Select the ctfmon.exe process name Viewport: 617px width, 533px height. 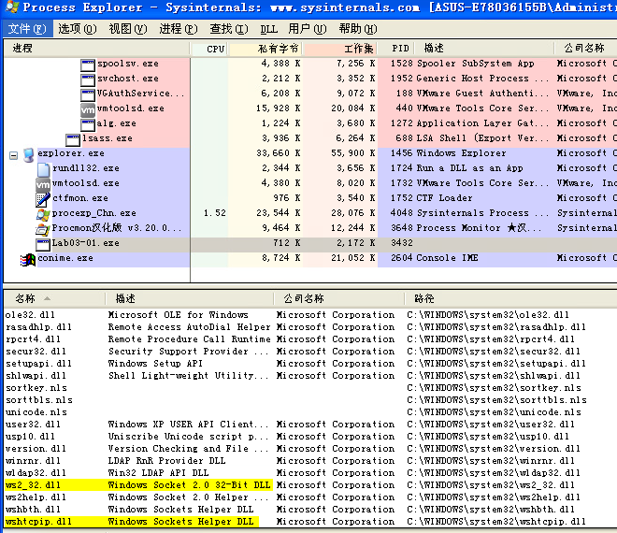80,198
